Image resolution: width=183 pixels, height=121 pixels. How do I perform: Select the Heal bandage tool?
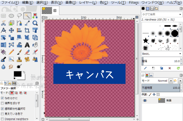(x=27, y=59)
